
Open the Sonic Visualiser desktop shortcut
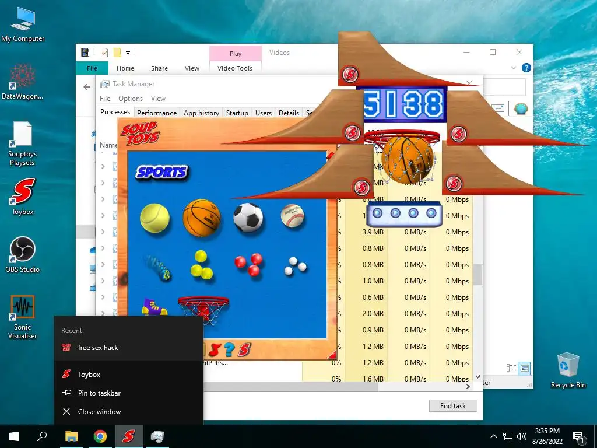(23, 317)
